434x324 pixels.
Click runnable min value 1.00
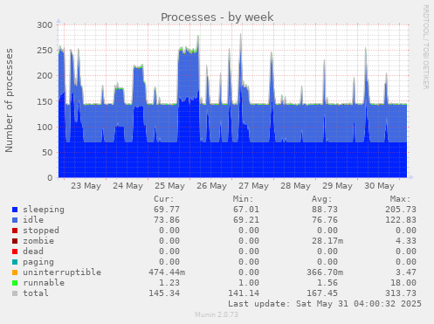[249, 283]
